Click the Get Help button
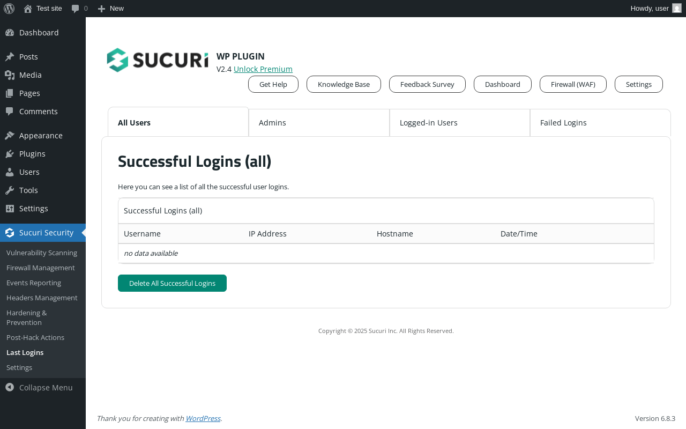Viewport: 686px width, 429px height. point(273,84)
